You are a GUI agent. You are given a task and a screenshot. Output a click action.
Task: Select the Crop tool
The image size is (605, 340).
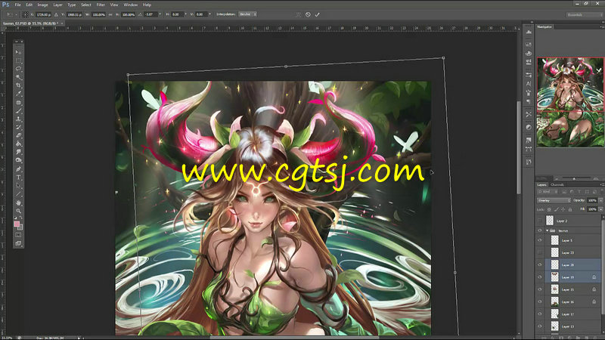click(x=18, y=85)
